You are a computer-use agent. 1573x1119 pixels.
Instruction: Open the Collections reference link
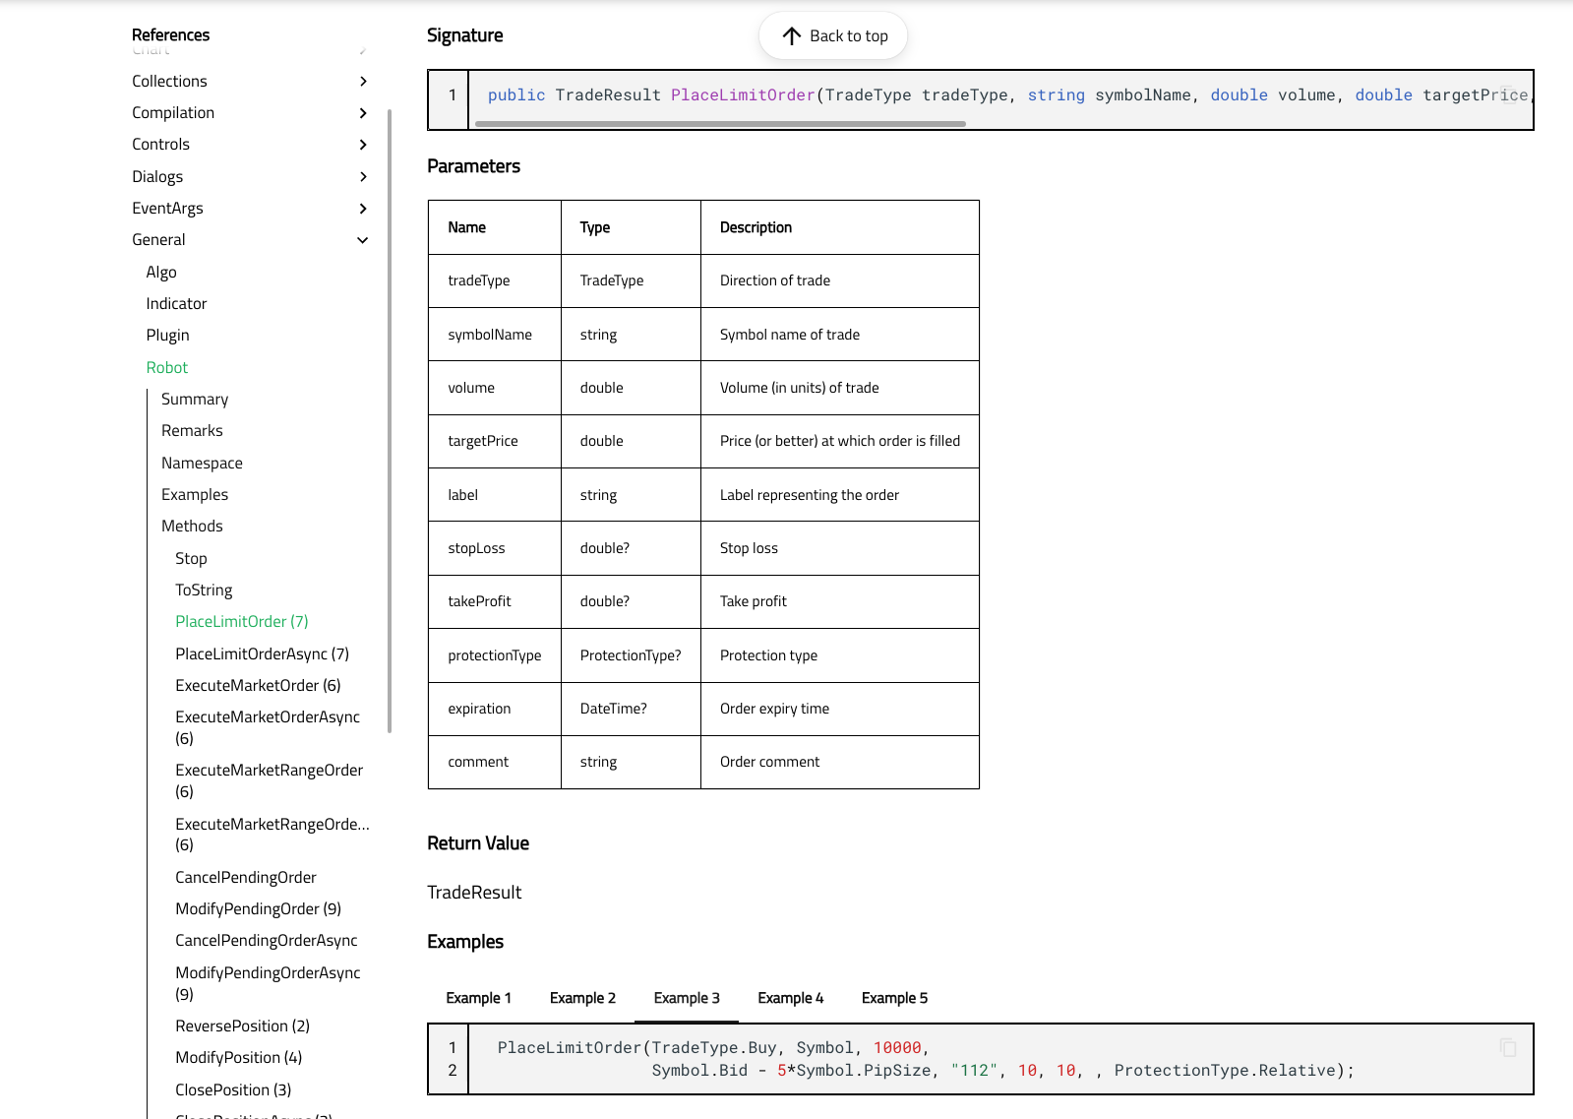tap(169, 82)
